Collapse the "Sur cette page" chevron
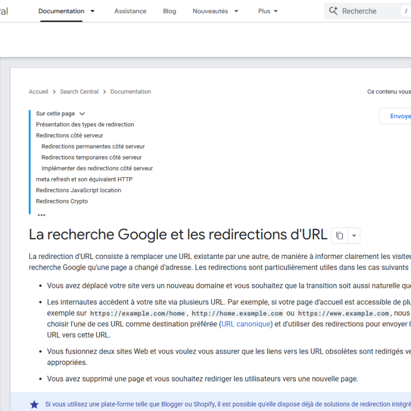This screenshot has height=411, width=411. tap(82, 114)
